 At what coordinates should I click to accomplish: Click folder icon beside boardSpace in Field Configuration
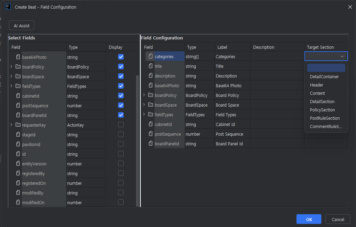[151, 105]
